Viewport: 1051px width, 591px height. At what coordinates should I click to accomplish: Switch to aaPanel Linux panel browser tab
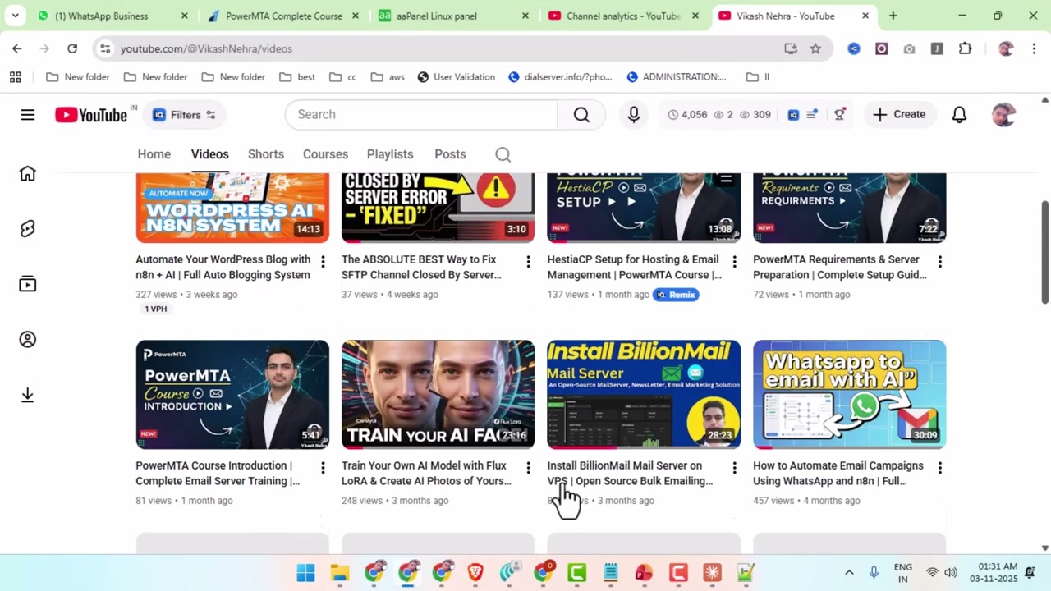point(453,16)
